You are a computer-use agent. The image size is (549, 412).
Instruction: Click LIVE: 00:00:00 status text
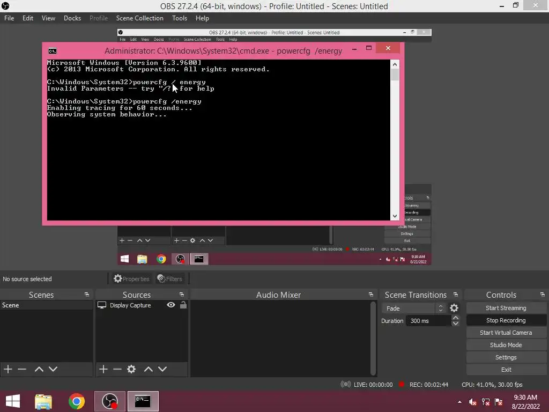(x=373, y=385)
